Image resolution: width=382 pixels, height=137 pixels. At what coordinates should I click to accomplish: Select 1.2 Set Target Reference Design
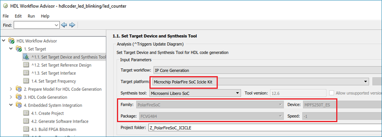(62, 65)
